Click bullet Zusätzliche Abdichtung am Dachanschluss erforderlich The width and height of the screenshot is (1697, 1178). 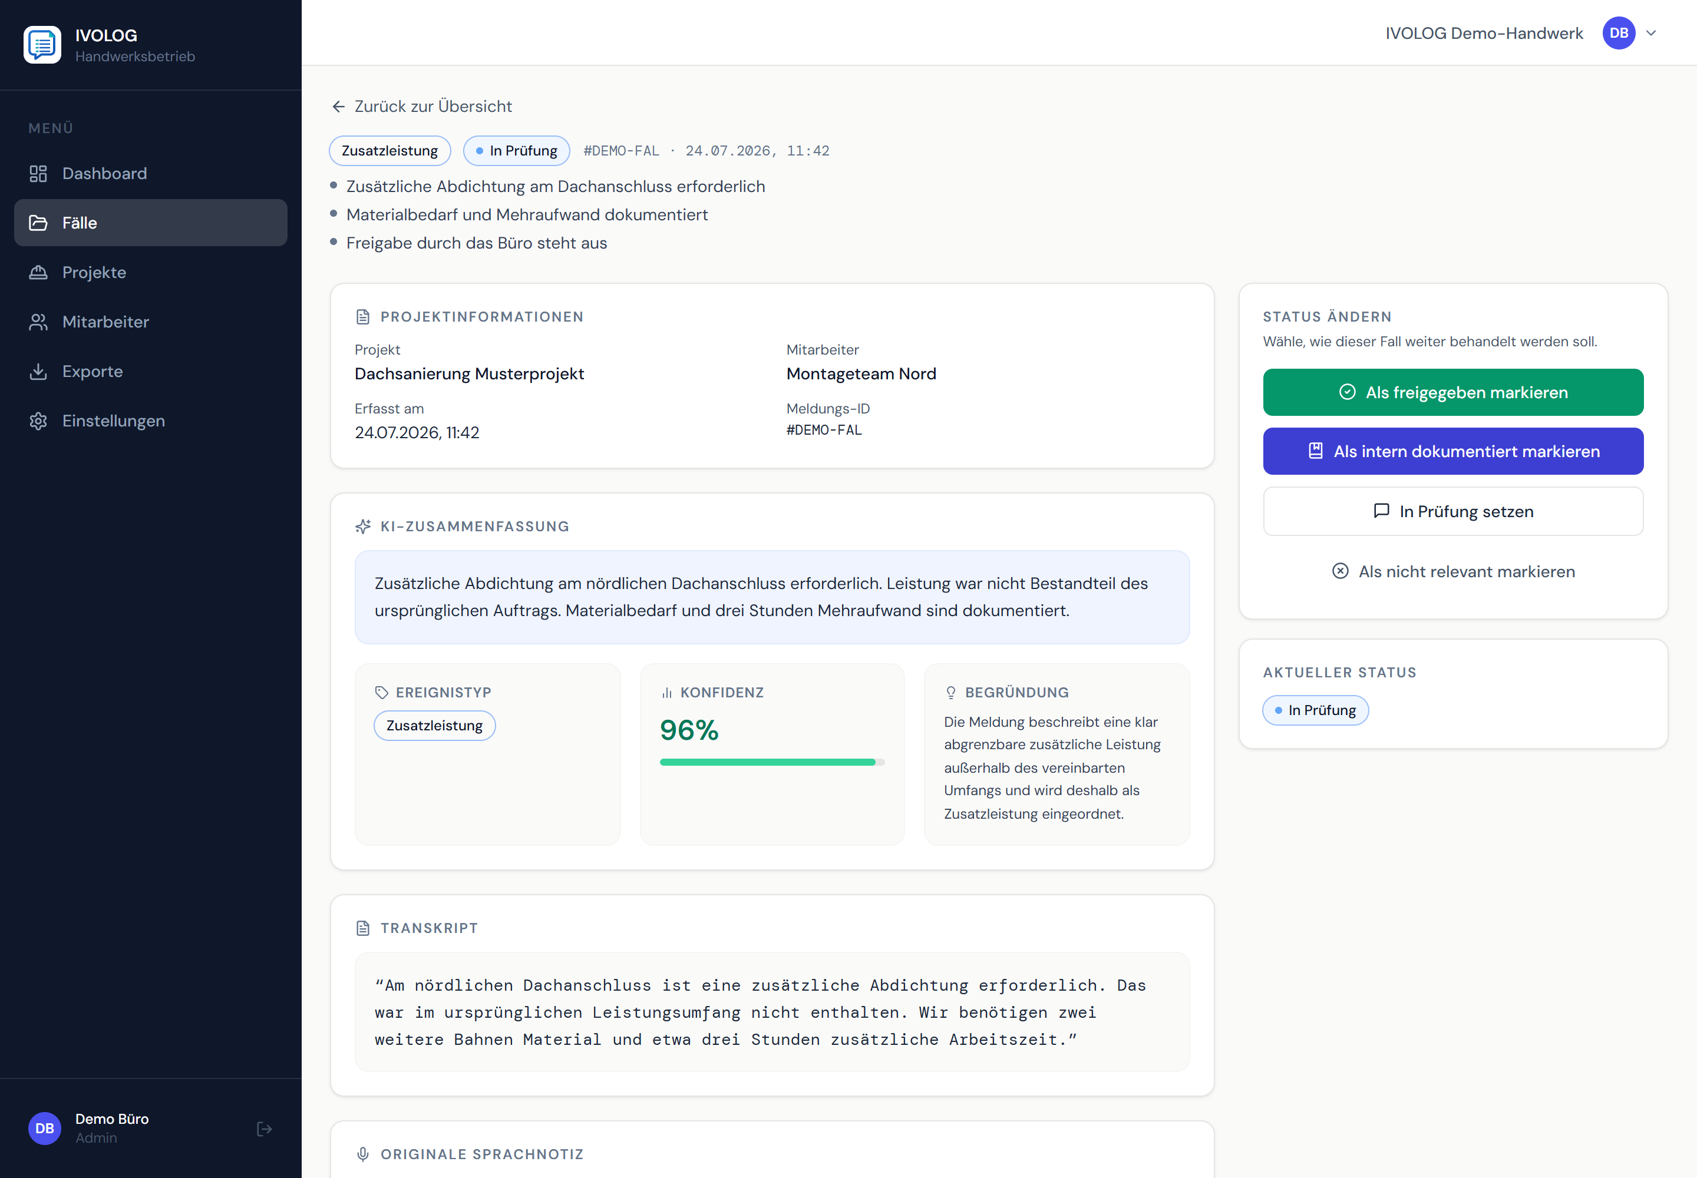pyautogui.click(x=555, y=187)
